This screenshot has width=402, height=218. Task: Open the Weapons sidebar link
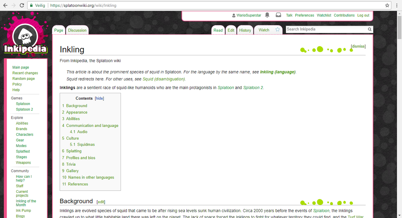coord(23,163)
